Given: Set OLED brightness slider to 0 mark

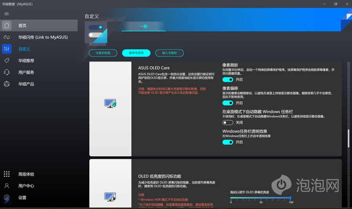Looking at the screenshot, I should pyautogui.click(x=231, y=198).
